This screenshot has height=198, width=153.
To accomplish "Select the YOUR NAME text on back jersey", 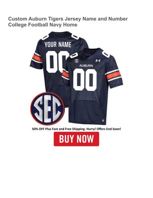I will click(58, 45).
